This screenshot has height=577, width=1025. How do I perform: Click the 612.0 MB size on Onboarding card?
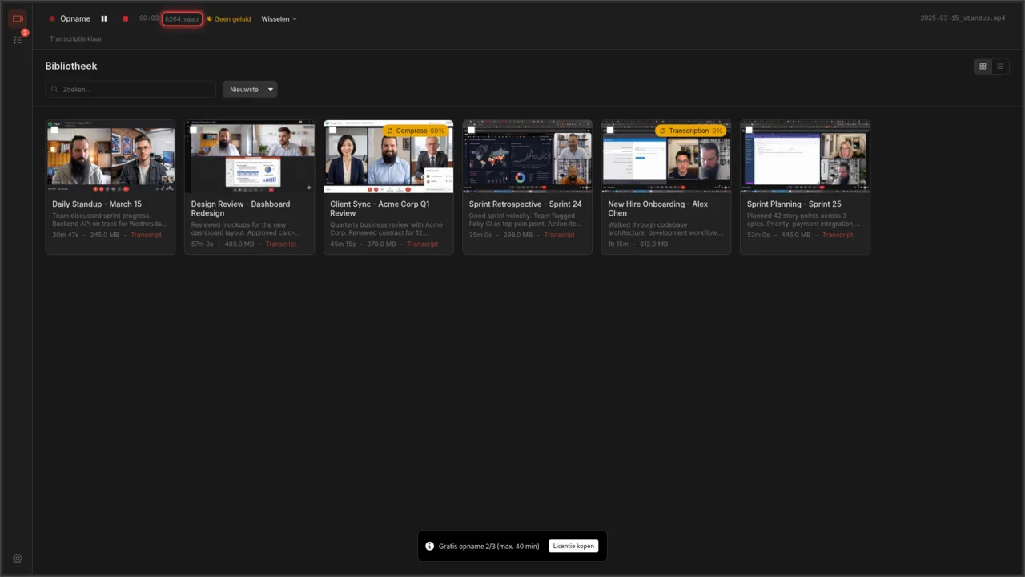(653, 244)
